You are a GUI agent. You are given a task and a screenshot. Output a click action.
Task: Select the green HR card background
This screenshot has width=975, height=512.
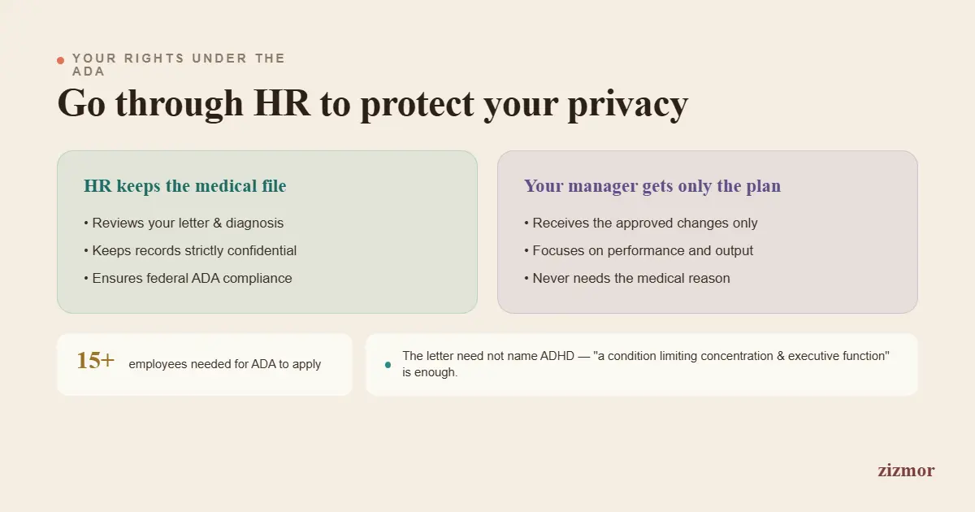pyautogui.click(x=267, y=232)
